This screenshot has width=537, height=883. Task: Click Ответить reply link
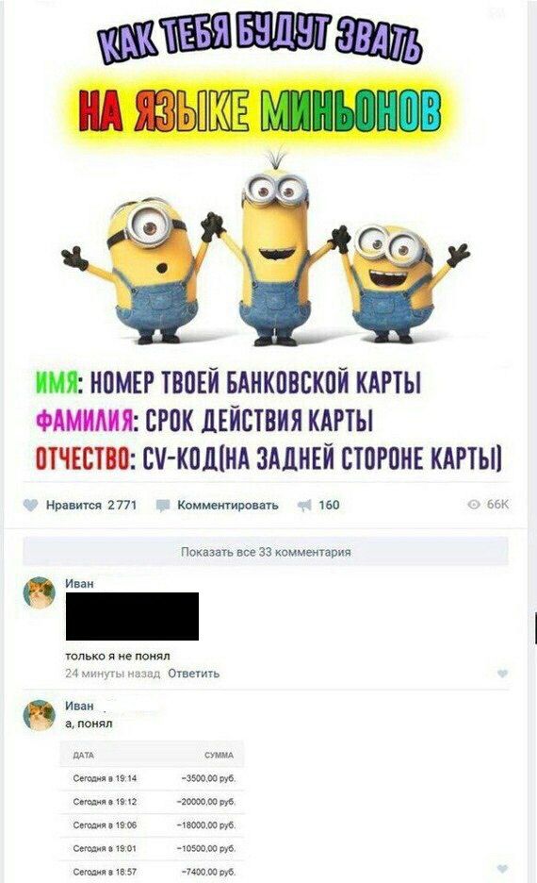click(193, 674)
